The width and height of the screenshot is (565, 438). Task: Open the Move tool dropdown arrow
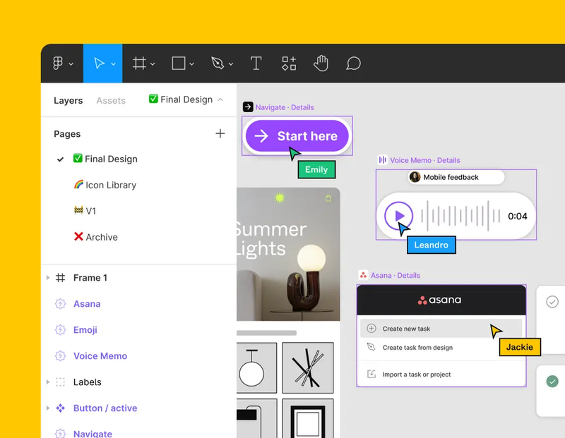114,64
